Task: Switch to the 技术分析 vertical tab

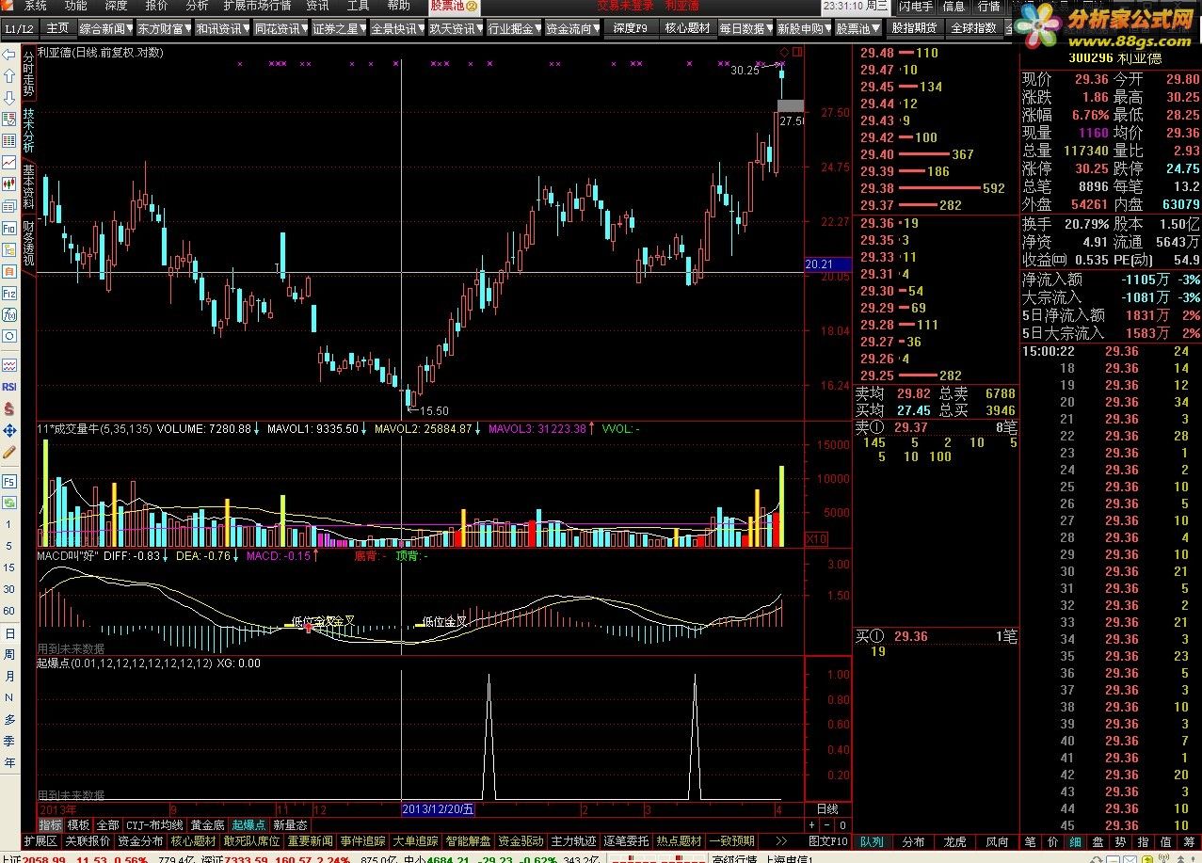Action: click(28, 131)
